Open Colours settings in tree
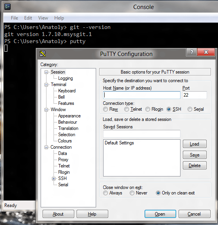Viewport: 218px width, 225px height. click(x=65, y=141)
